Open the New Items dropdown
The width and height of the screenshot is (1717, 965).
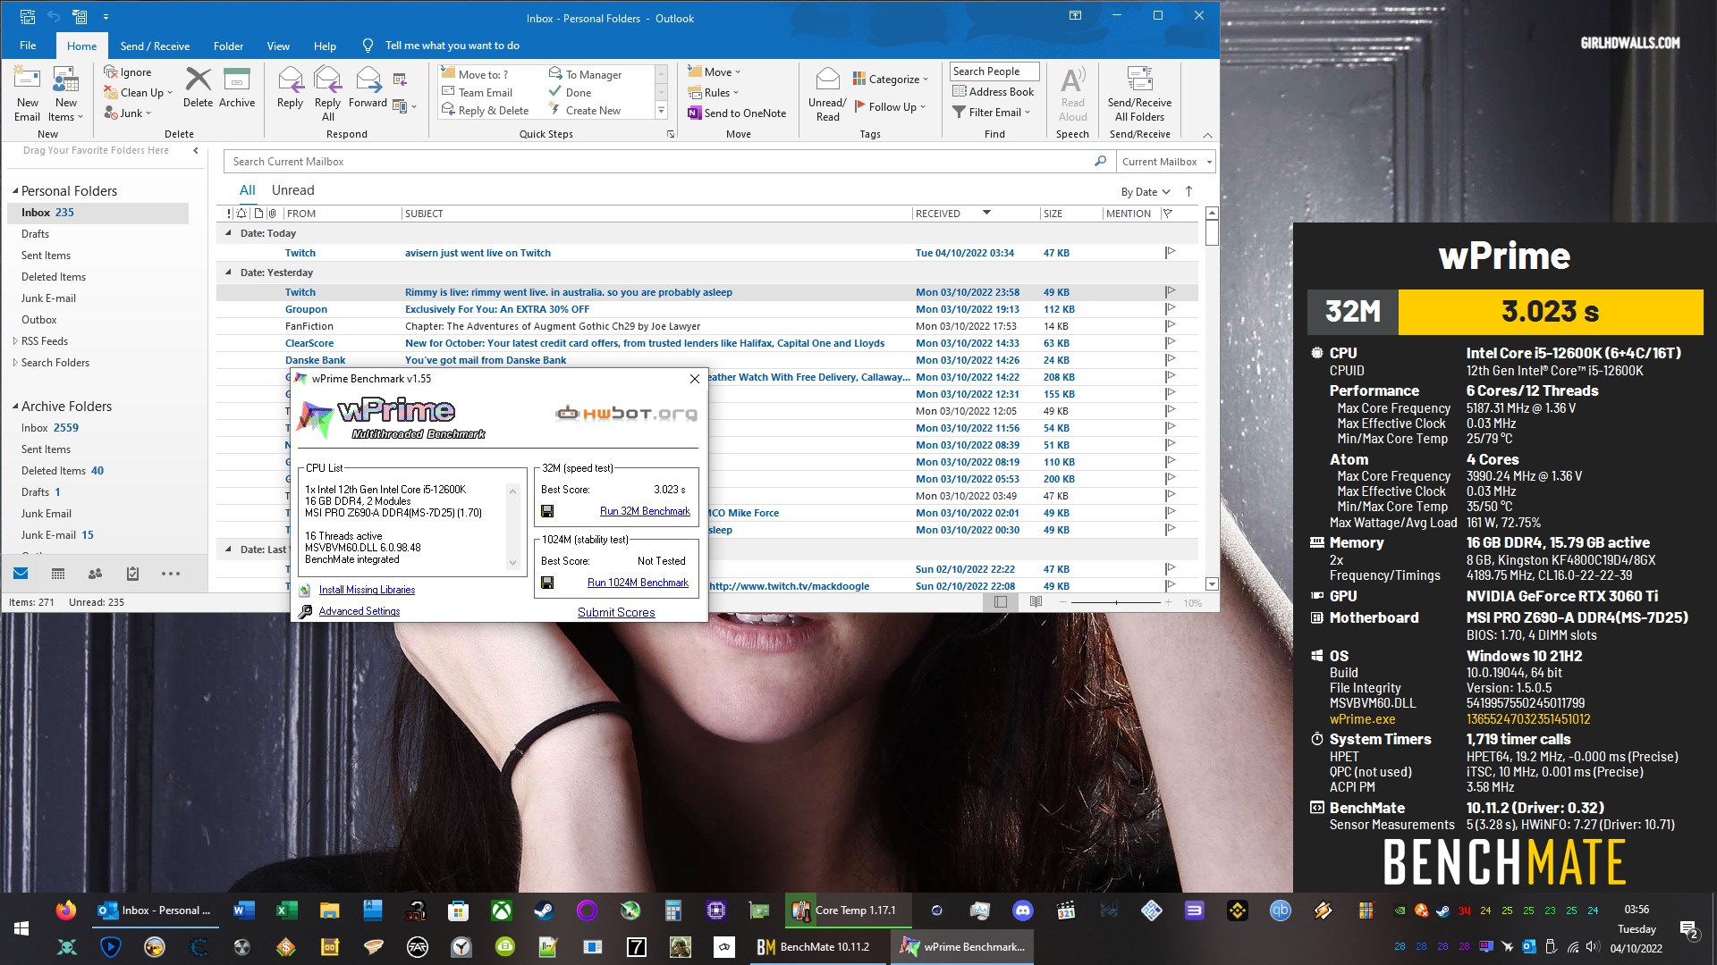tap(66, 93)
